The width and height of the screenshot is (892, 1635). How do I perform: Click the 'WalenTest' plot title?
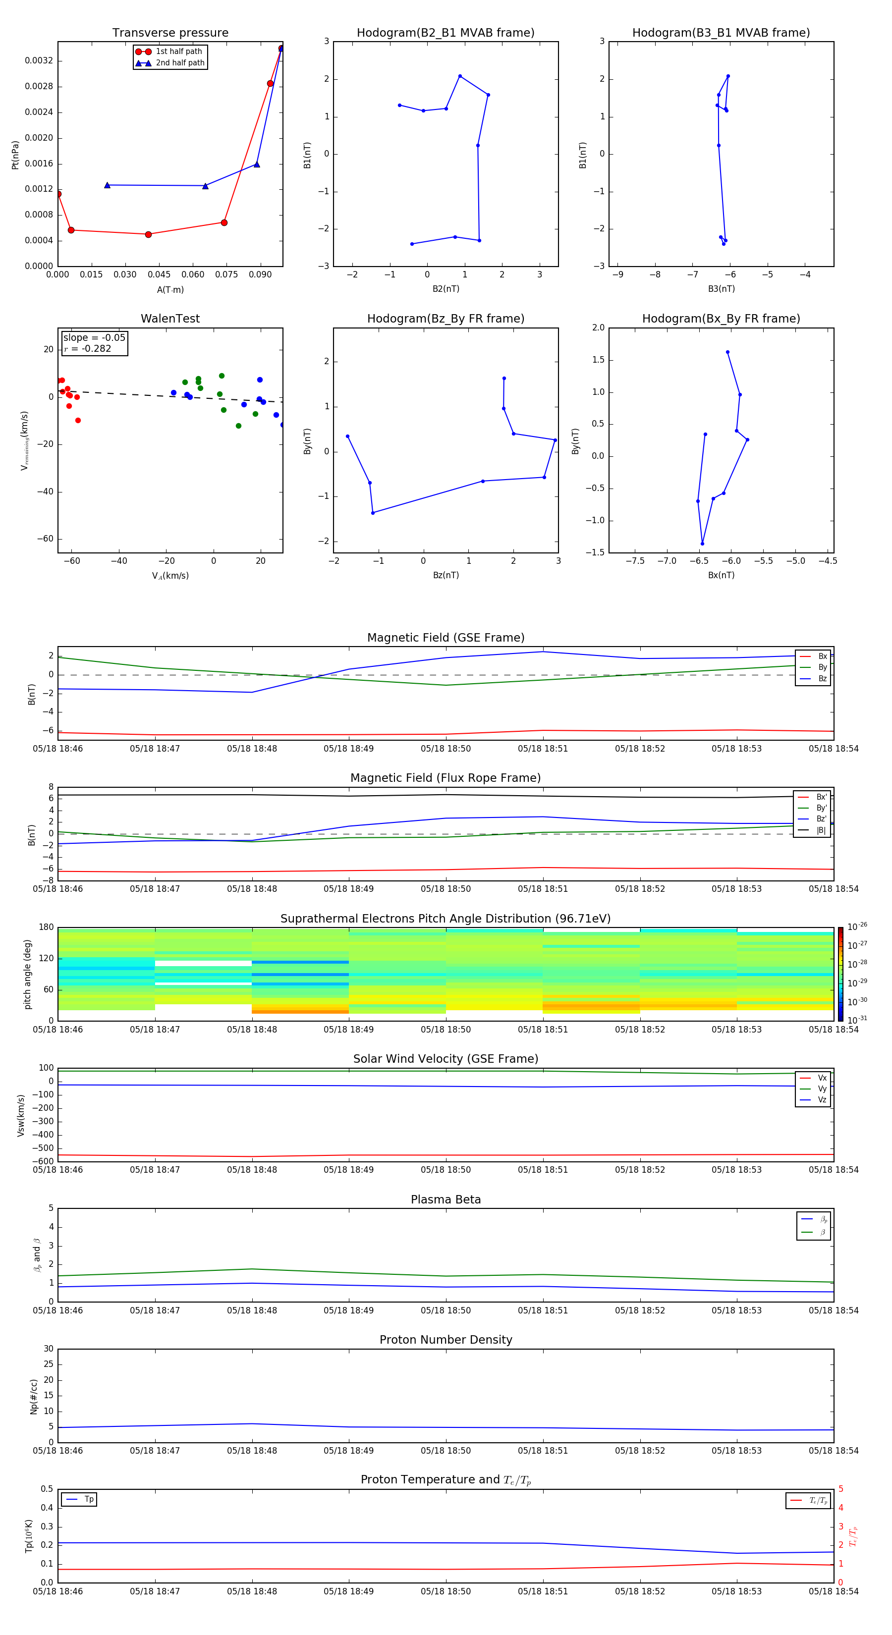170,319
